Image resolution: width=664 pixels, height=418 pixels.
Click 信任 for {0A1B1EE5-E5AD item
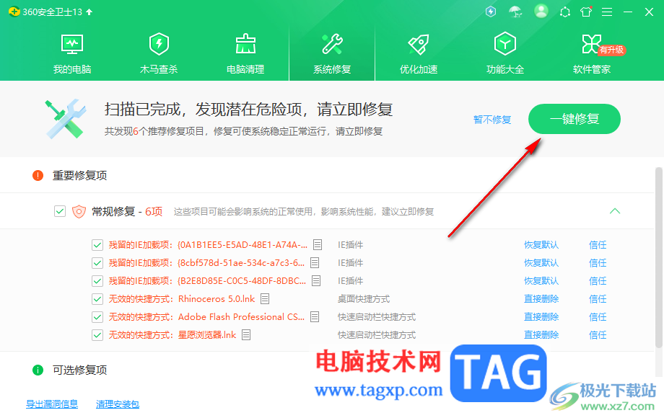pyautogui.click(x=598, y=245)
